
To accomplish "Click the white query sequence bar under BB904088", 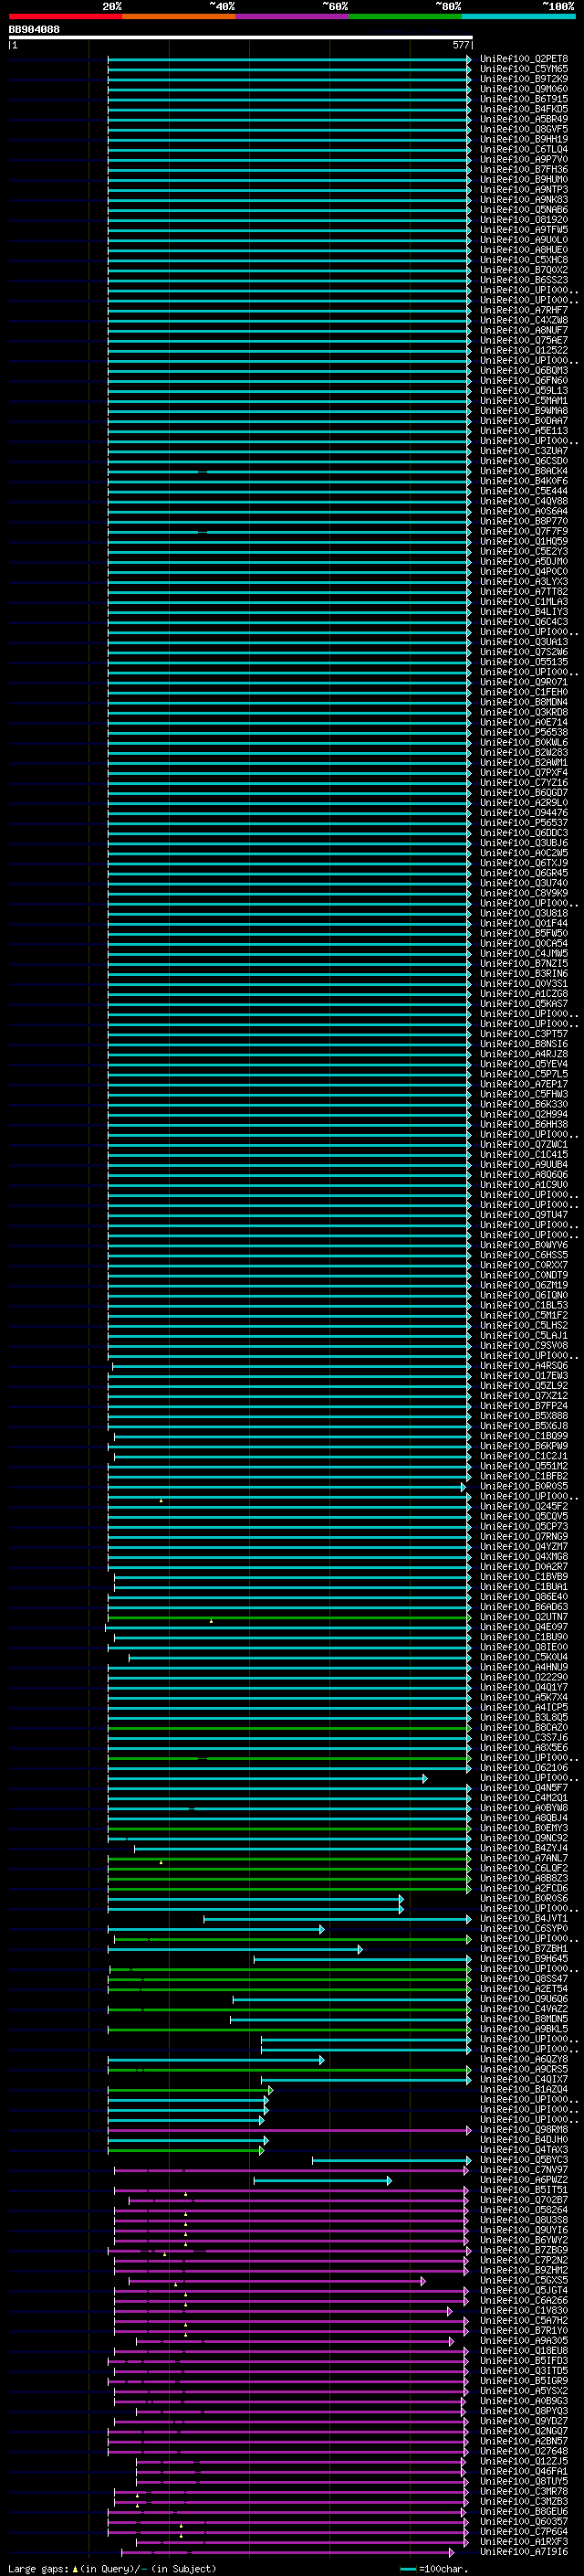I will pyautogui.click(x=241, y=38).
